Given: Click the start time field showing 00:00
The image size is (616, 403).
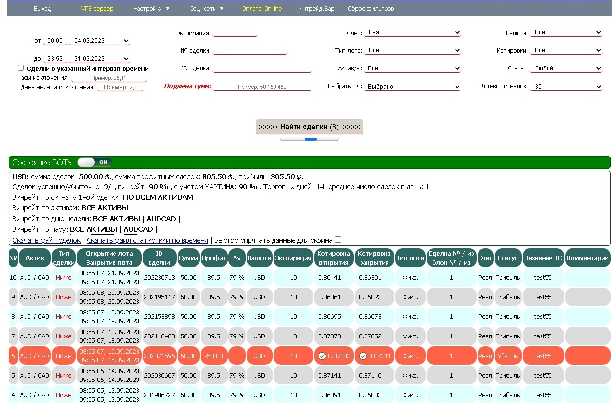Looking at the screenshot, I should coord(55,41).
